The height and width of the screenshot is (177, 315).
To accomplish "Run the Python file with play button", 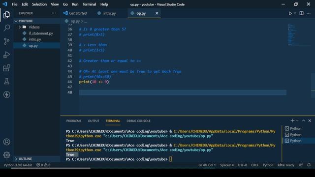I will click(290, 13).
